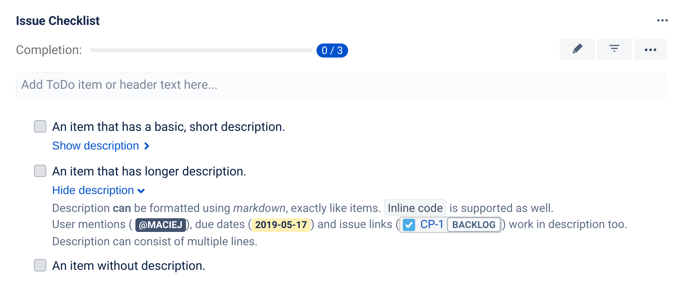Focus the Add ToDo item input field
The height and width of the screenshot is (300, 691).
(341, 85)
